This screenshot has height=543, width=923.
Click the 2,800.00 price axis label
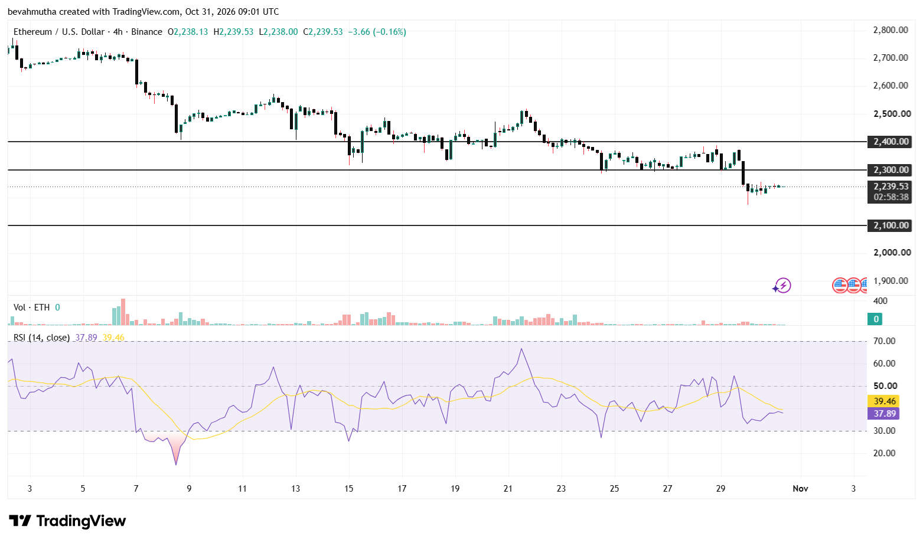tap(891, 30)
